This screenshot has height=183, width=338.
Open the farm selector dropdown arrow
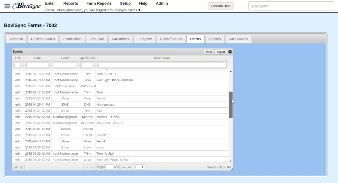(x=139, y=10)
